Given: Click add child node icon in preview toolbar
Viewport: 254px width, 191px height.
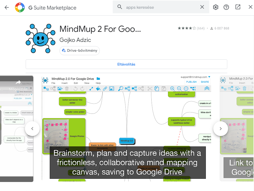Looking at the screenshot, I should click(46, 89).
